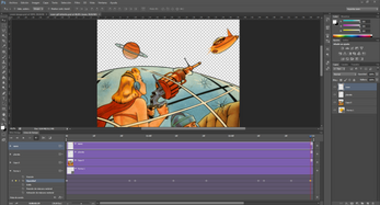Screen dimensions: 380x205
Task: Split the clip at the playhead
Action: (x=43, y=138)
